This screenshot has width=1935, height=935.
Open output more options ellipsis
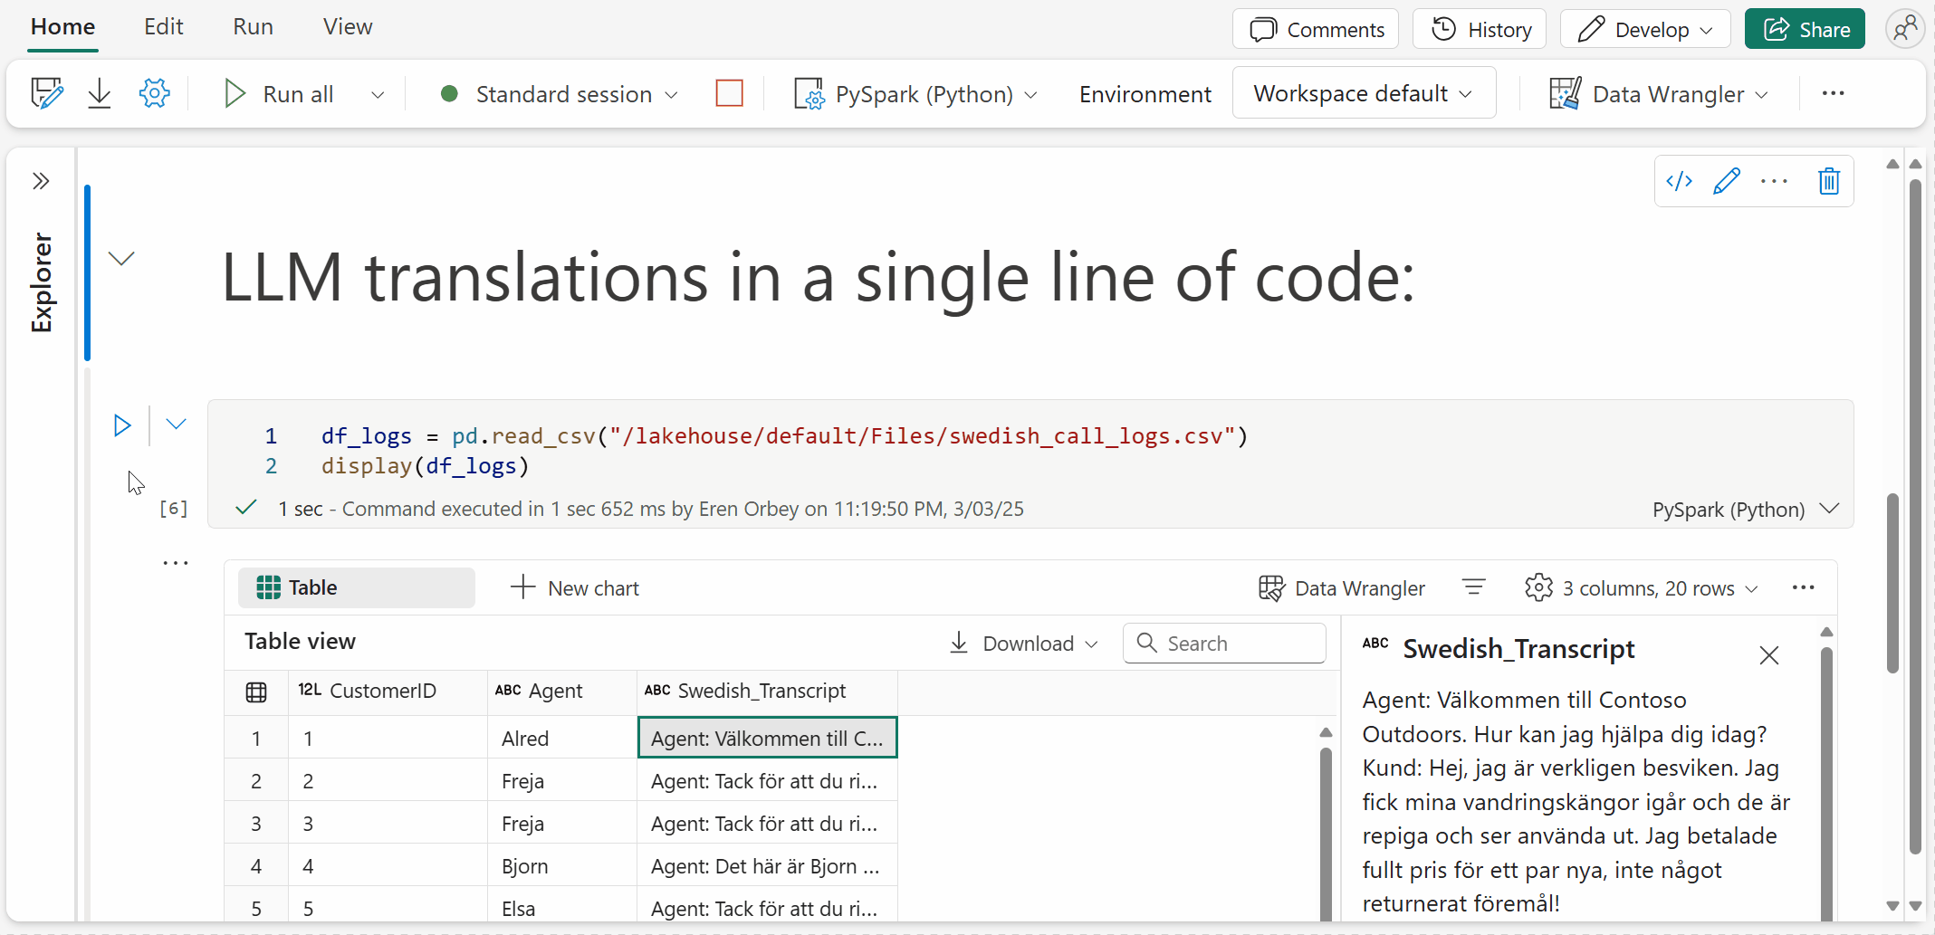1803,587
